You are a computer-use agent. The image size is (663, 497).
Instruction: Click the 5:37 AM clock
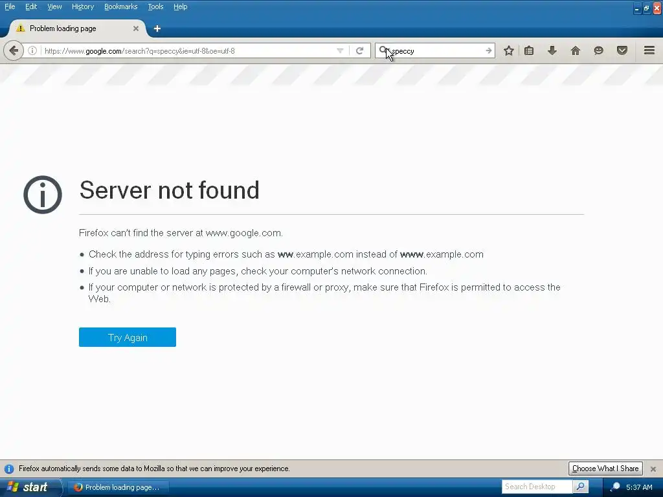coord(639,487)
